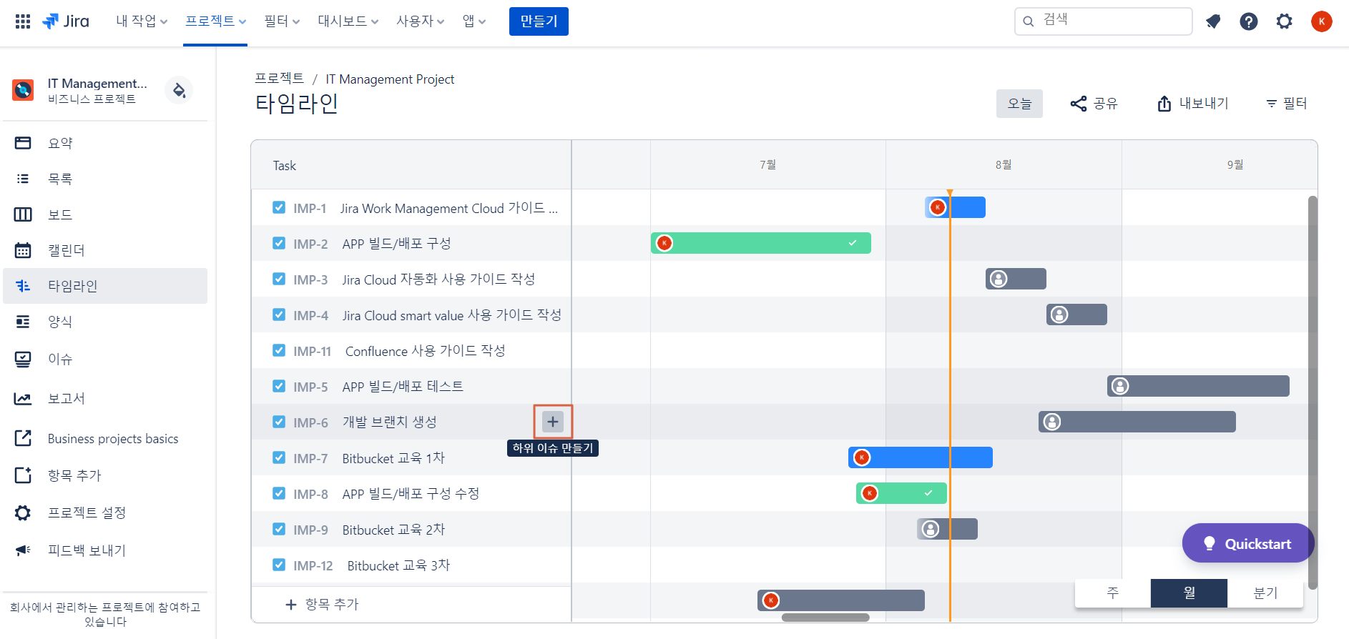The height and width of the screenshot is (639, 1349).
Task: Switch timeline view to 분기
Action: [1265, 593]
